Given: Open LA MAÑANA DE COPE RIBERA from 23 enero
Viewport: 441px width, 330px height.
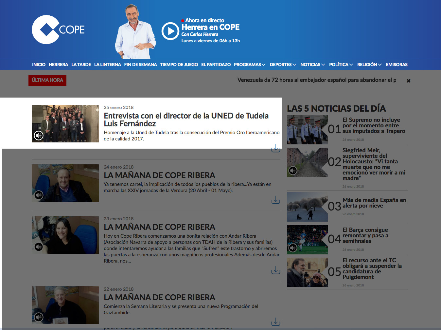Looking at the screenshot, I should pyautogui.click(x=159, y=227).
